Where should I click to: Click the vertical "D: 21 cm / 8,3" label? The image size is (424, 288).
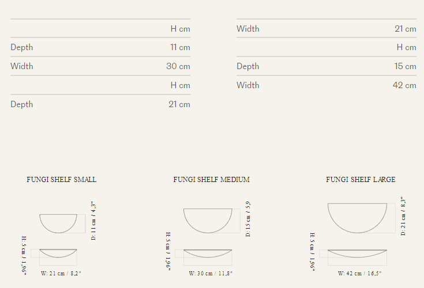(x=403, y=216)
